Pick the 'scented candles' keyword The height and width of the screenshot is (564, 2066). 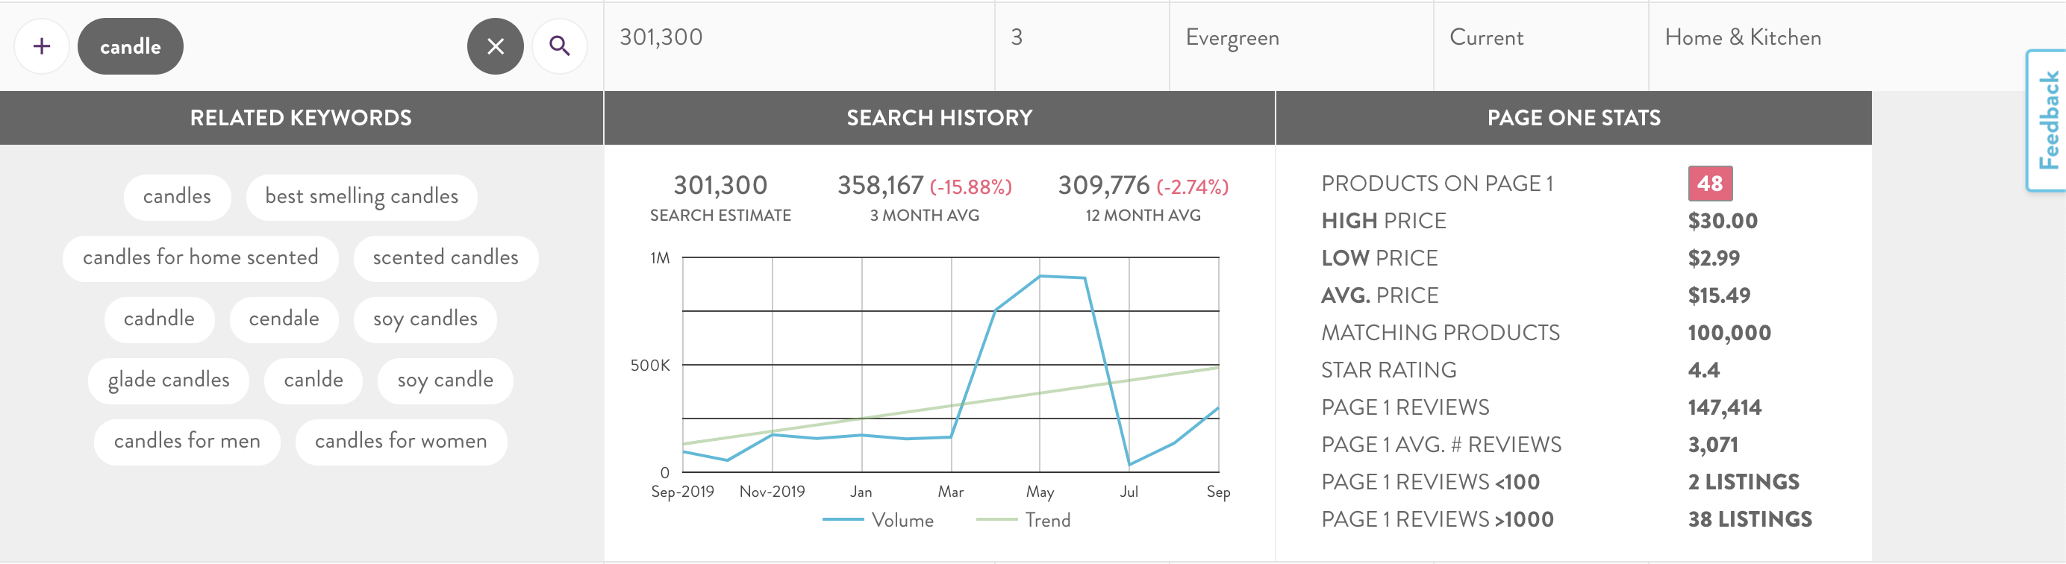point(446,258)
